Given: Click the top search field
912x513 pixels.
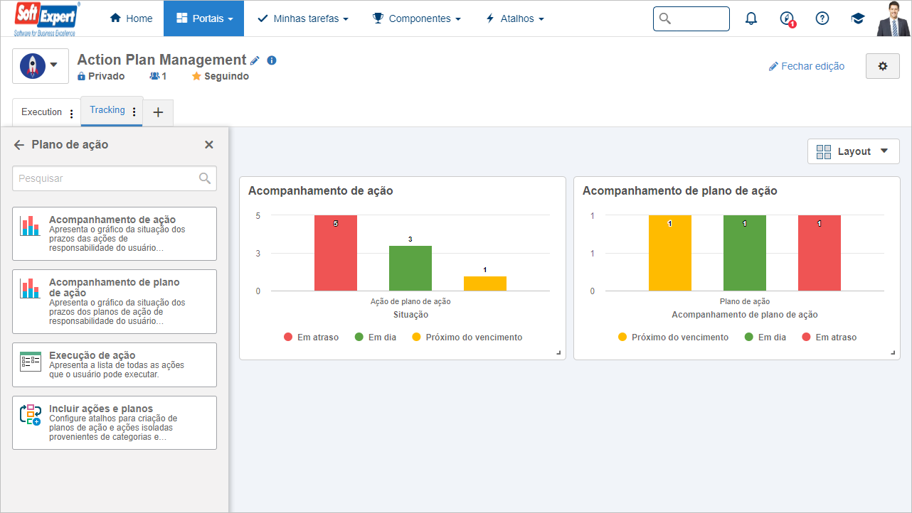Looking at the screenshot, I should 691,18.
